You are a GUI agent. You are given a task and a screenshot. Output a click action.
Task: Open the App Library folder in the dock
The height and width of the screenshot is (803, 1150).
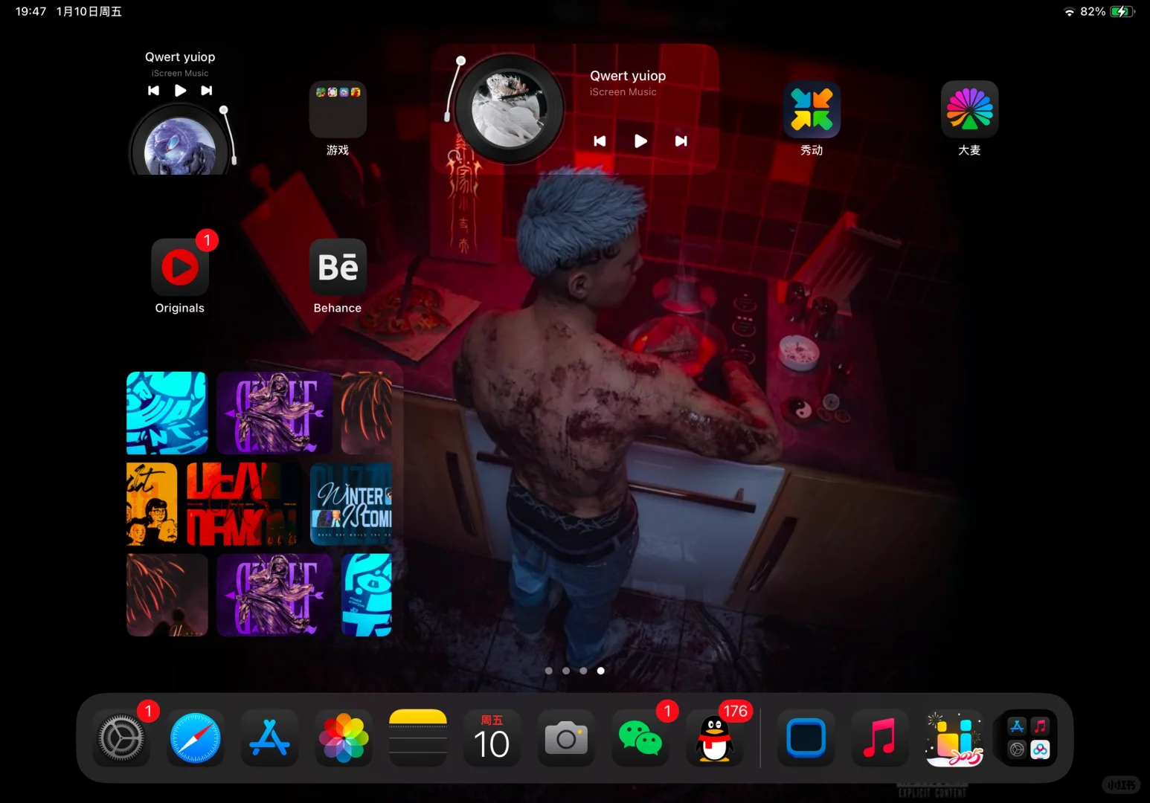1029,738
